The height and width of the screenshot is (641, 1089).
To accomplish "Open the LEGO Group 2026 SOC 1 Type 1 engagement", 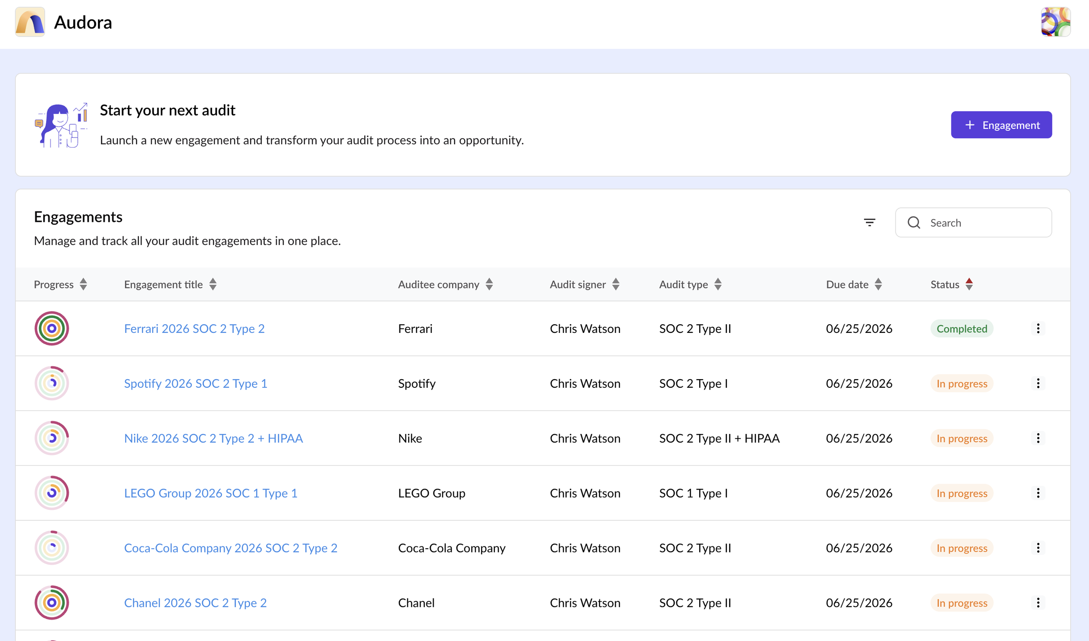I will pos(211,493).
